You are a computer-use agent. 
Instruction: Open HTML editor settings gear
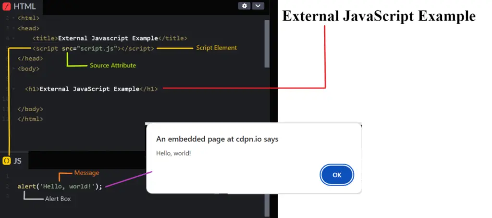click(245, 6)
